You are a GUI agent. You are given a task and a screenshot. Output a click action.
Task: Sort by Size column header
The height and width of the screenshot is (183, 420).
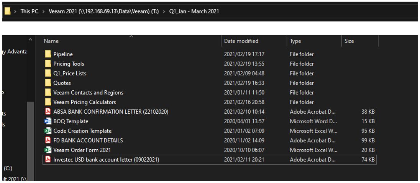349,41
